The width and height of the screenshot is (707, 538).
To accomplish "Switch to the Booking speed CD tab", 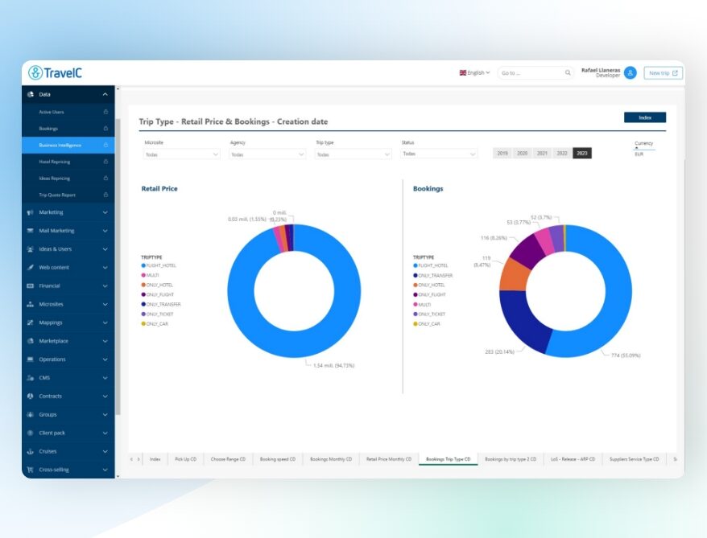I will coord(278,459).
